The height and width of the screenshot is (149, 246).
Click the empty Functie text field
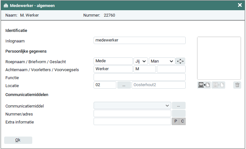[x=139, y=77]
